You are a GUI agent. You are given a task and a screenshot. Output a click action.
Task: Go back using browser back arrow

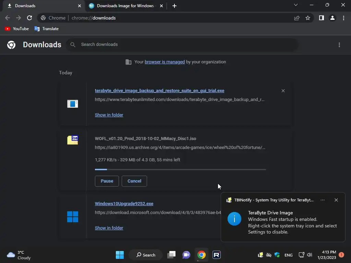point(8,18)
